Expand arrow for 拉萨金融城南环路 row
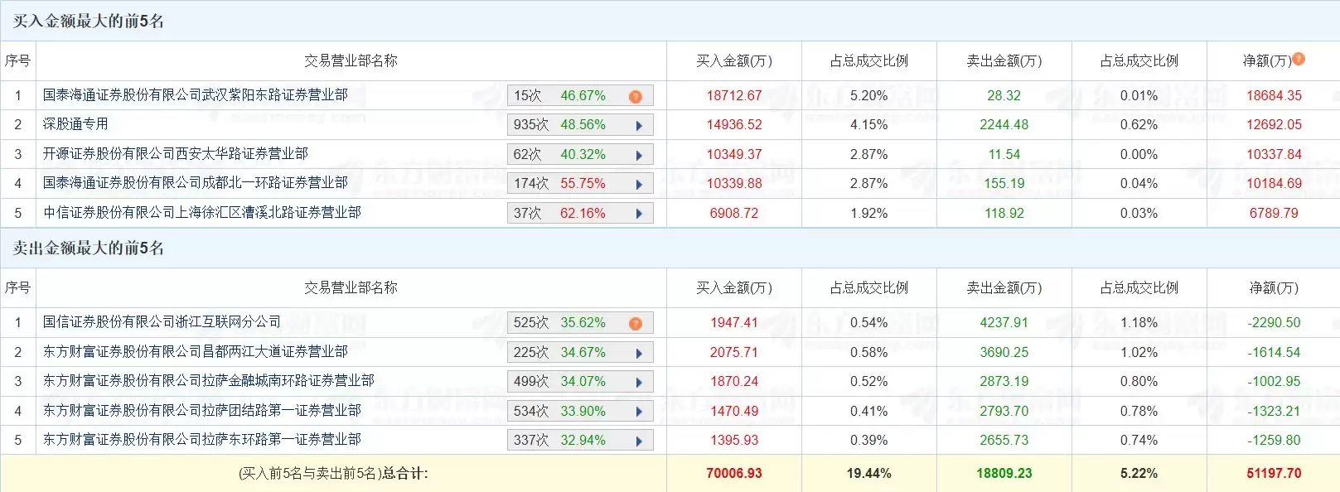Viewport: 1340px width, 492px height. coord(639,382)
